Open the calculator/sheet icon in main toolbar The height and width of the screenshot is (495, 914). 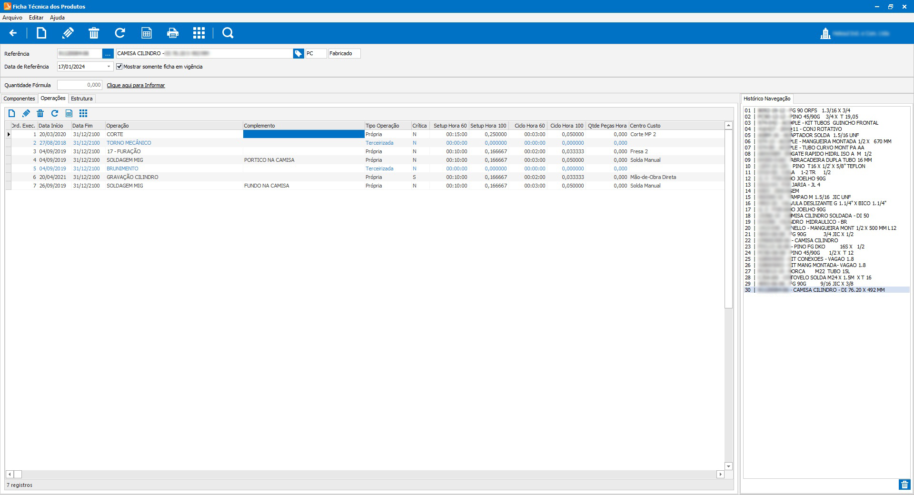pos(147,33)
